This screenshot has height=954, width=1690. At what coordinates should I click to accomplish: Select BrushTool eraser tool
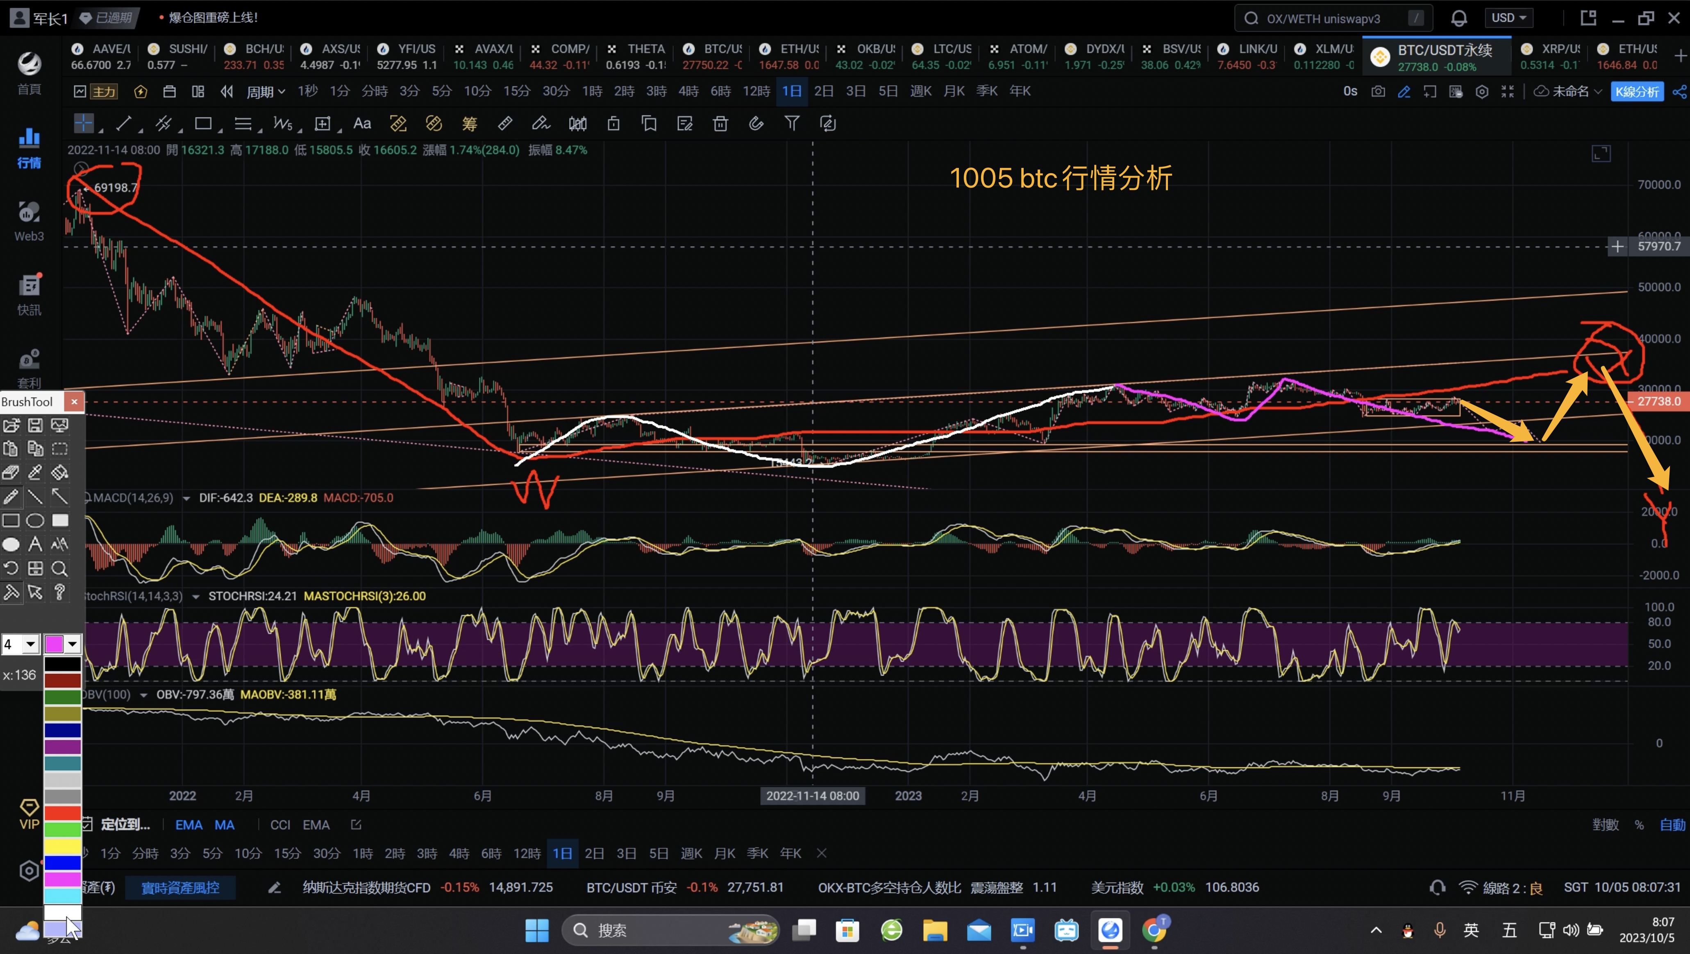pos(11,473)
